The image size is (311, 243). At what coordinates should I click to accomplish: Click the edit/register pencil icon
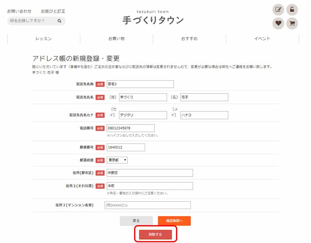click(x=278, y=10)
